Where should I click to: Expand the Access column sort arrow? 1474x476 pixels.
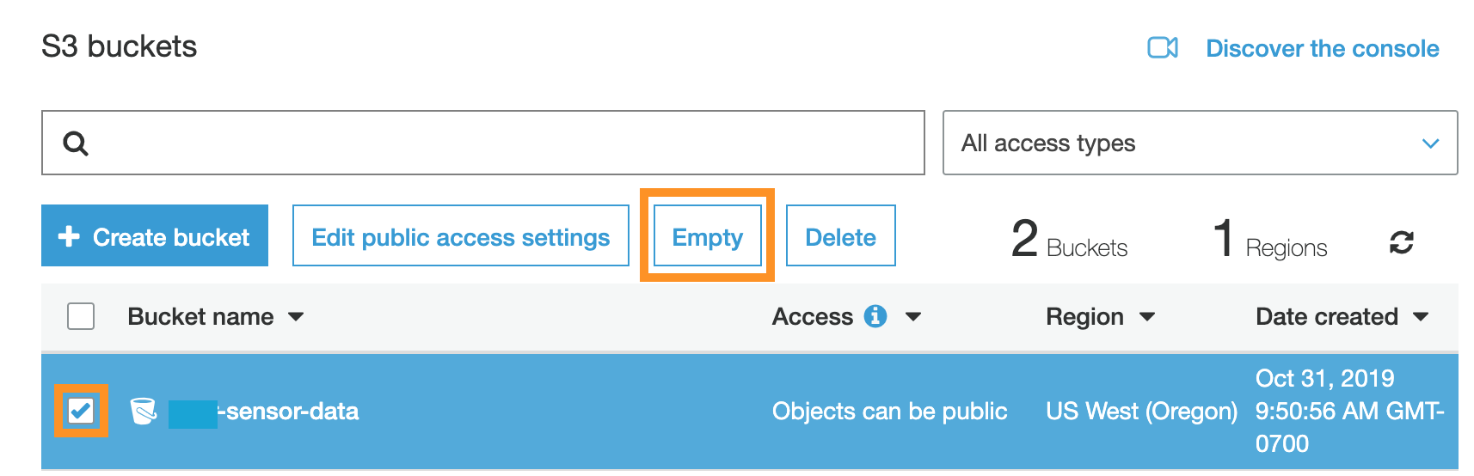(913, 317)
